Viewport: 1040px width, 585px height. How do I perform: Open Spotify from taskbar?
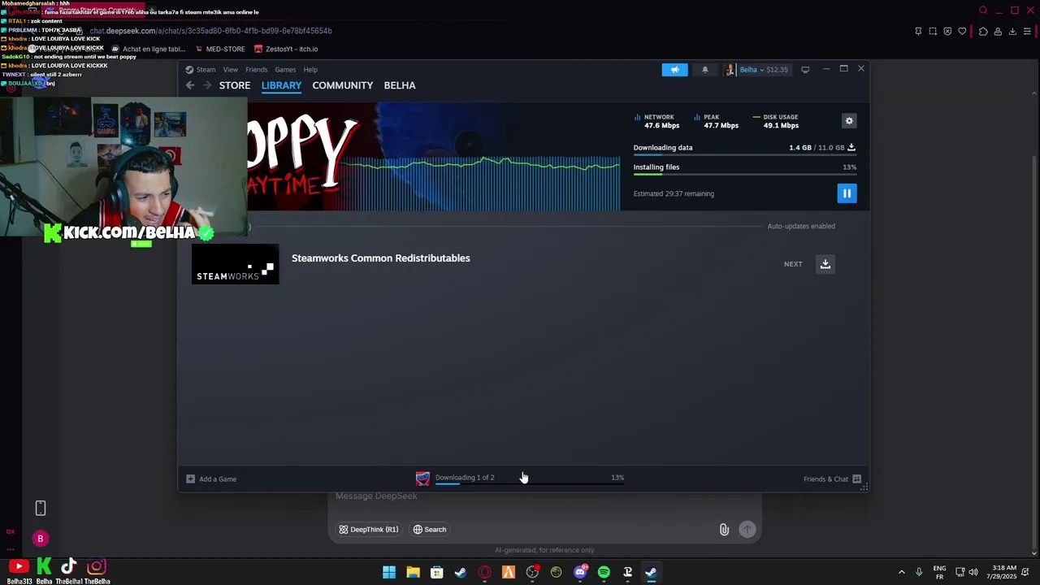click(604, 573)
